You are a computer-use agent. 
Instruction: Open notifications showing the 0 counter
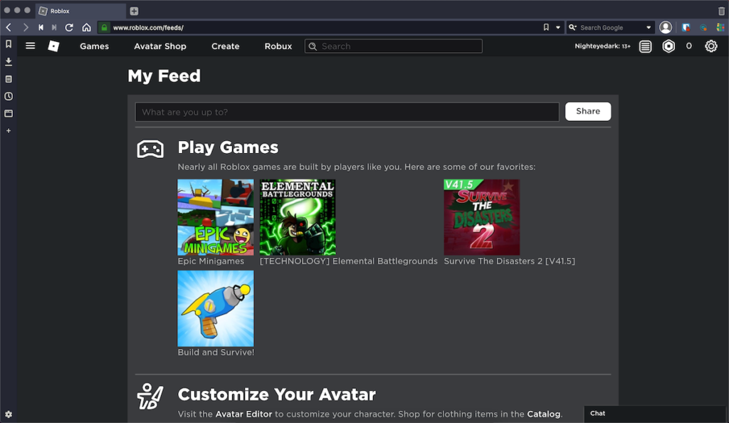click(689, 46)
